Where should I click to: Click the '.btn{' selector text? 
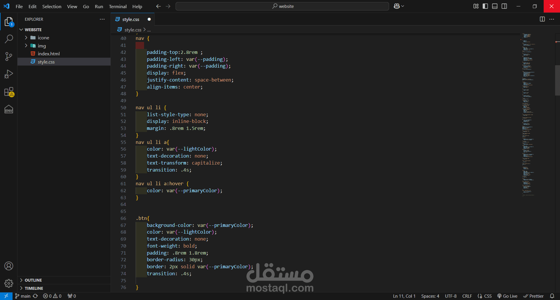point(143,218)
